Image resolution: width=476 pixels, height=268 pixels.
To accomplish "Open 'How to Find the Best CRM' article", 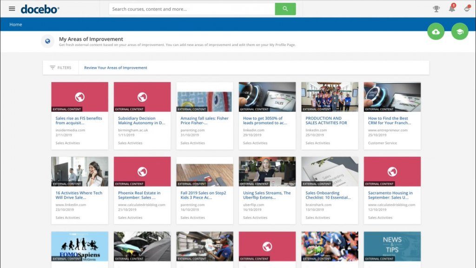I will (x=389, y=121).
